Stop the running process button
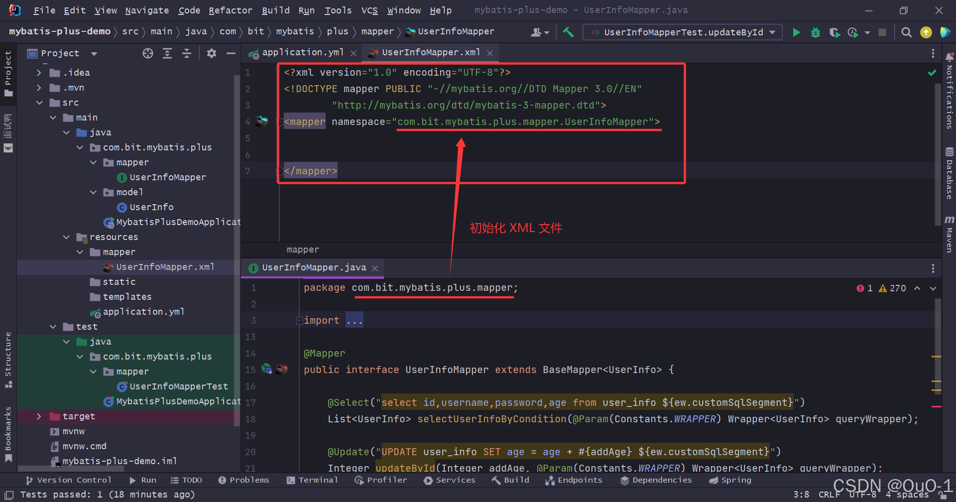The height and width of the screenshot is (502, 956). 882,32
